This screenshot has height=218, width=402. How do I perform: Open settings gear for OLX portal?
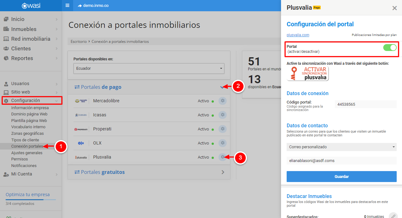pos(222,143)
